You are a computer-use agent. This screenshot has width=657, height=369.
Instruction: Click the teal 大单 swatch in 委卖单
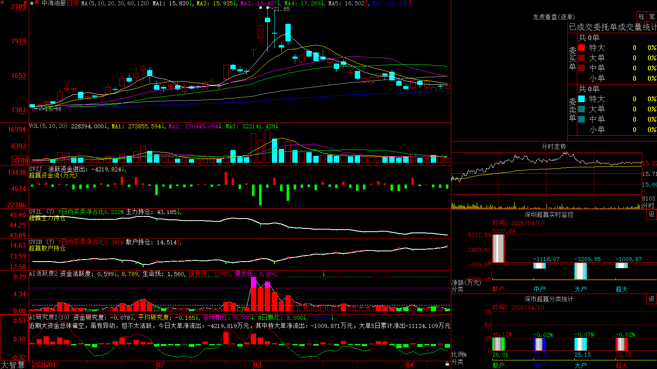(581, 109)
